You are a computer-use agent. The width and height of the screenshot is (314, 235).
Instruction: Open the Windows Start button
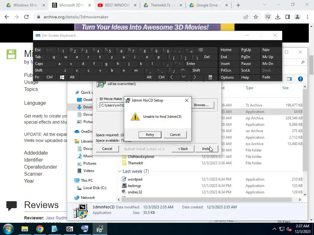click(x=8, y=229)
